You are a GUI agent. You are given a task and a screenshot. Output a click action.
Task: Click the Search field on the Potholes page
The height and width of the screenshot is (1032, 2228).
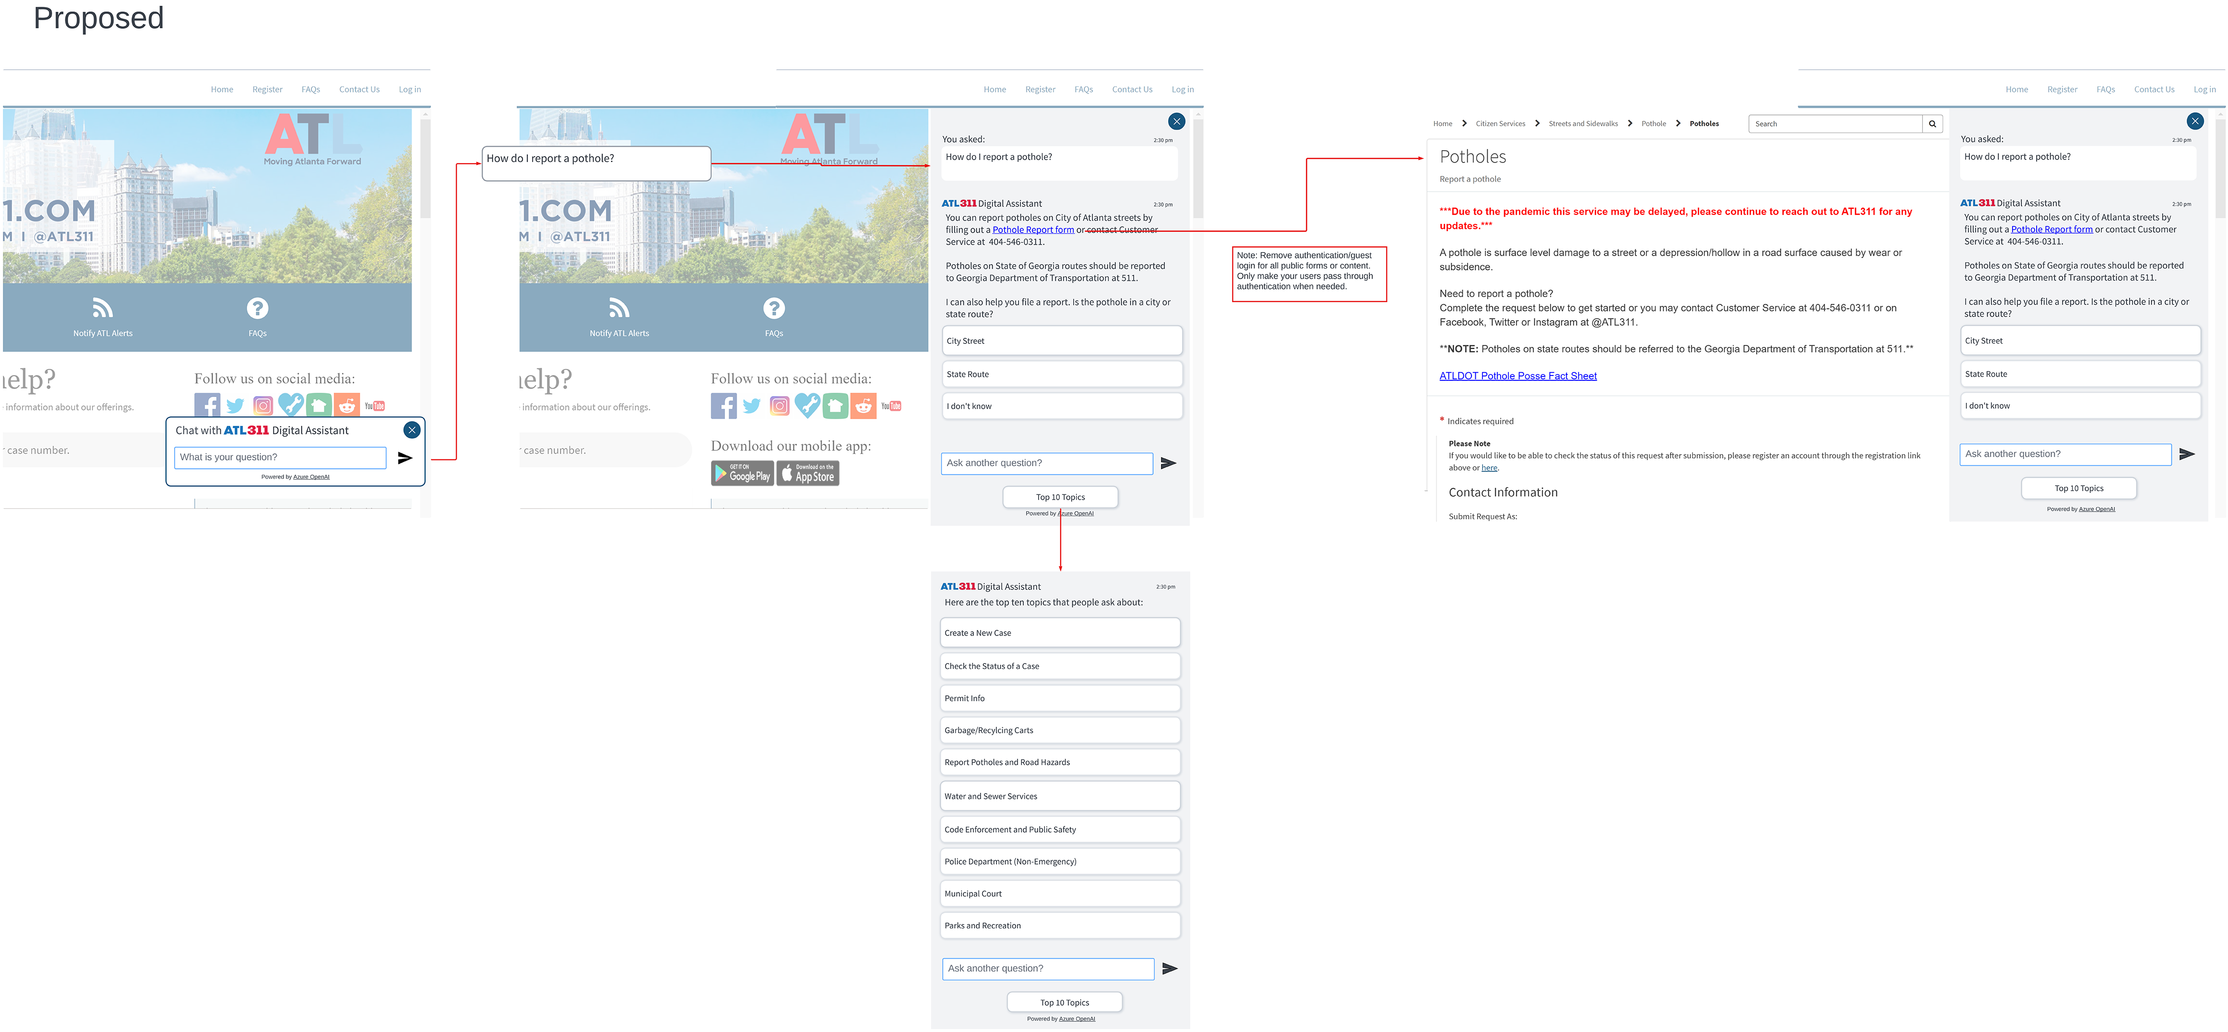coord(1836,124)
